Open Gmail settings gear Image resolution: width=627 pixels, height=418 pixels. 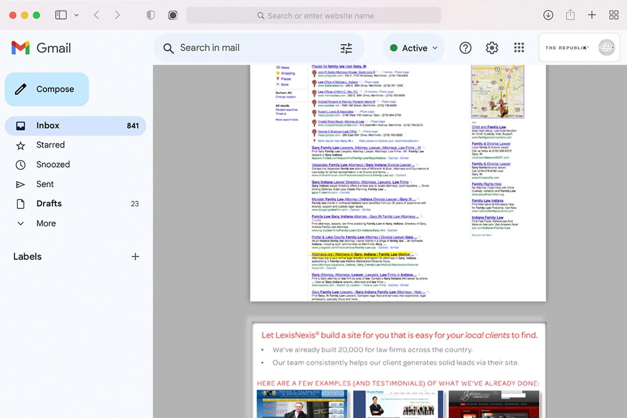pos(492,48)
